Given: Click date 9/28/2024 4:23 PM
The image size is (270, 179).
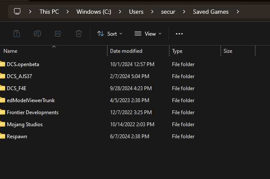Looking at the screenshot, I should [x=131, y=88].
